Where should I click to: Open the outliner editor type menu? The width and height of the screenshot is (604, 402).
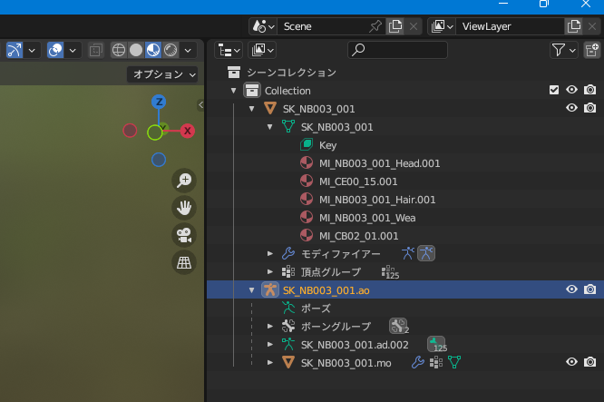tap(229, 50)
